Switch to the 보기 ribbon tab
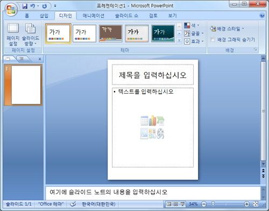The image size is (269, 211). (173, 16)
